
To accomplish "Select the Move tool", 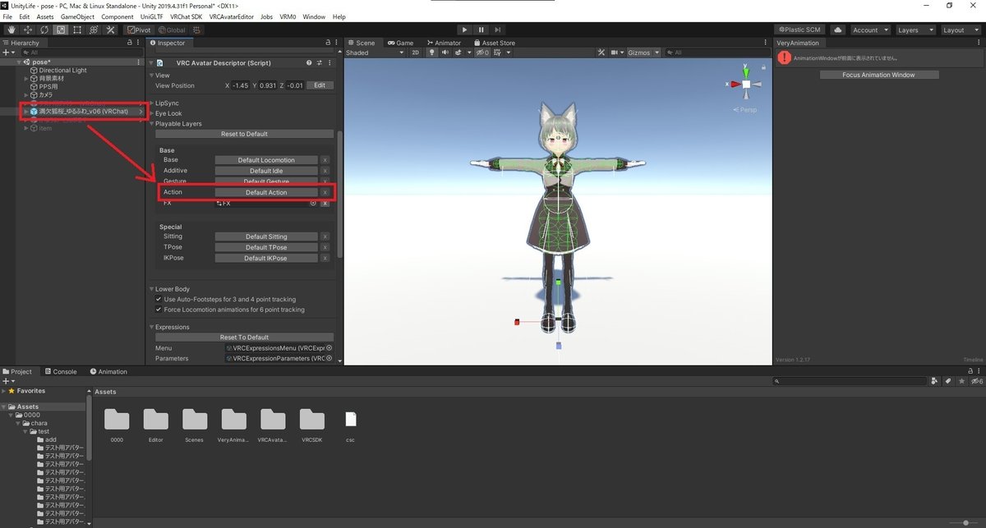I will coord(27,30).
